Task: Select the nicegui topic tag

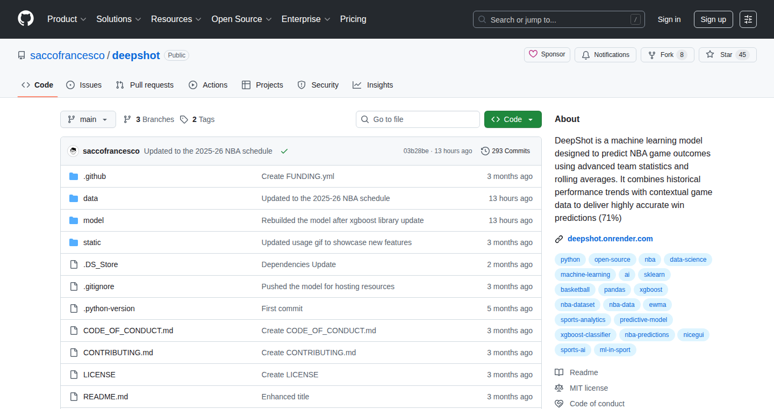Action: (694, 335)
